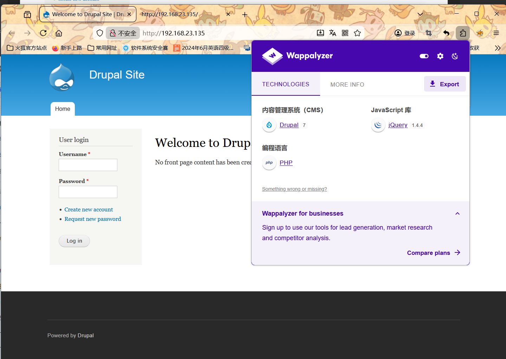Reload the page with refresh icon
The height and width of the screenshot is (359, 506).
(x=43, y=33)
